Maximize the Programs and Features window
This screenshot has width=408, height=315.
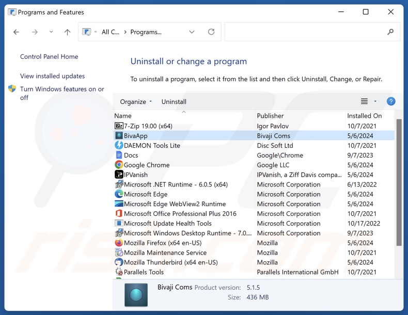coord(366,12)
